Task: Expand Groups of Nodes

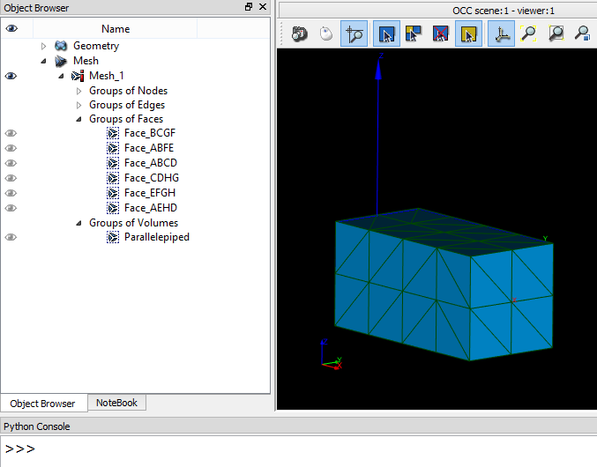Action: pyautogui.click(x=78, y=91)
